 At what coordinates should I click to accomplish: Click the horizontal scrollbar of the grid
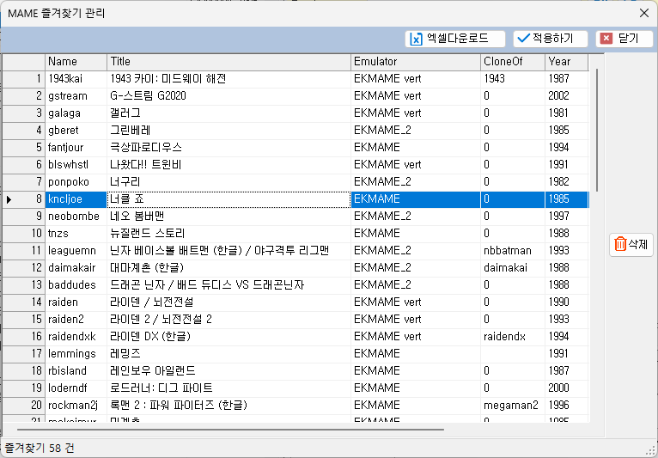point(230,430)
